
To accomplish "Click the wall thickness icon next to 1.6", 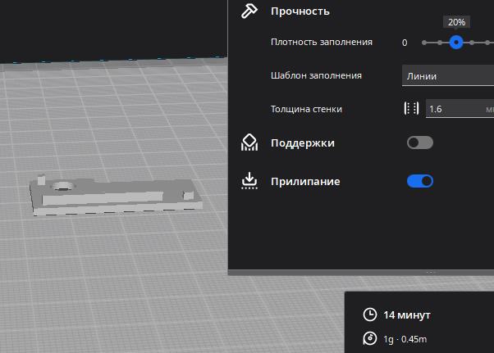I will pos(411,109).
